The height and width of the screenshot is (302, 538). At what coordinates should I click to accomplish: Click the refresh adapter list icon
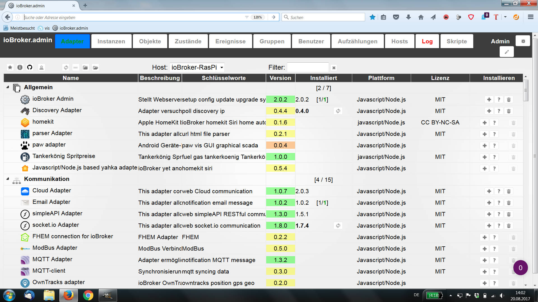pyautogui.click(x=66, y=67)
